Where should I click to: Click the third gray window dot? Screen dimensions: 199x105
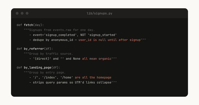coord(27,13)
